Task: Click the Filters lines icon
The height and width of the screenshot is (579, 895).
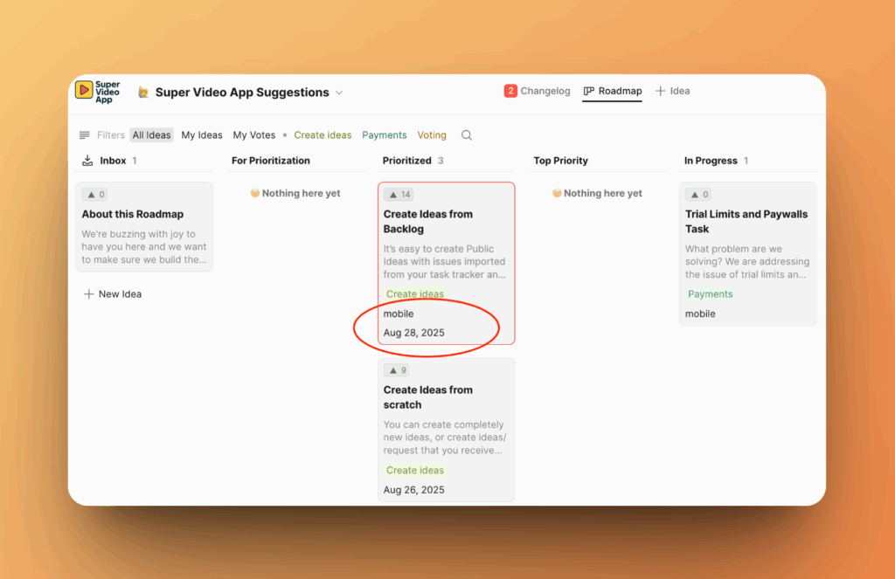Action: 85,135
